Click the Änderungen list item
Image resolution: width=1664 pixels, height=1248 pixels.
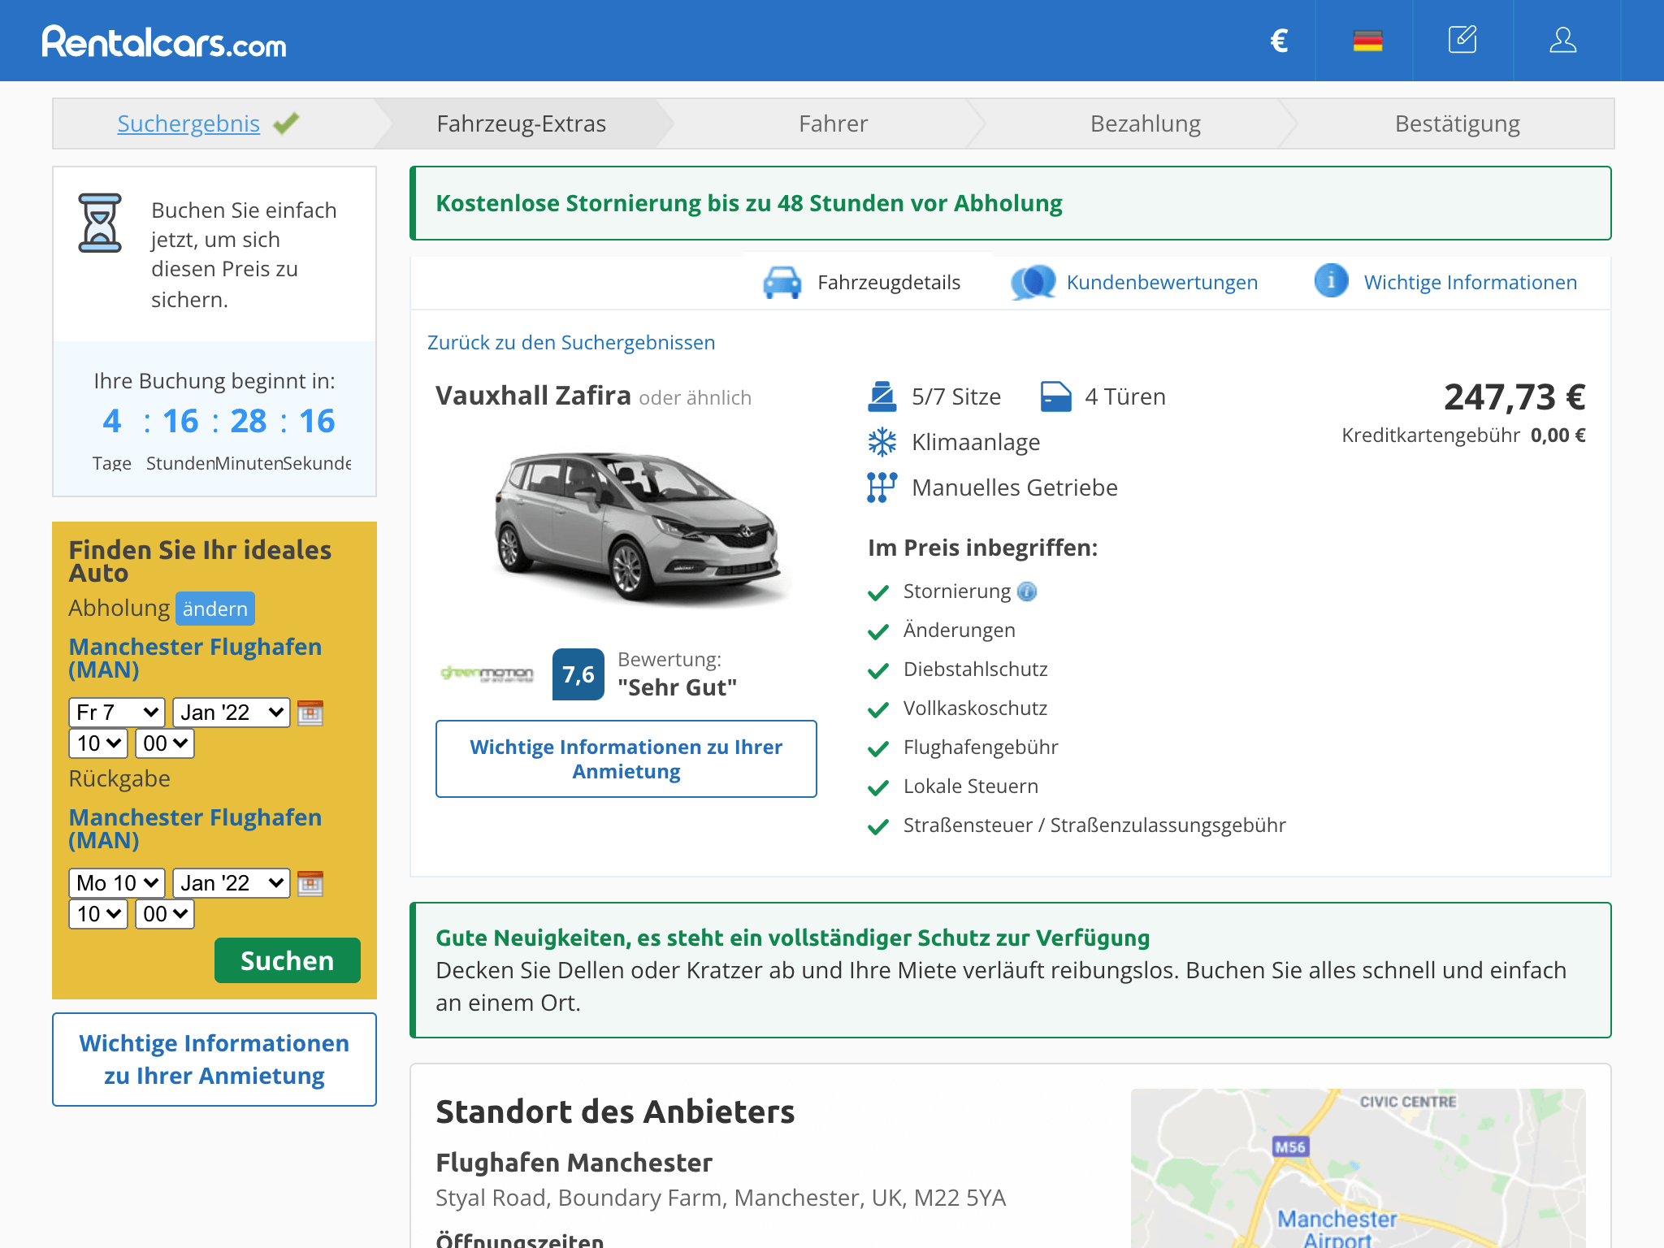[x=959, y=630]
